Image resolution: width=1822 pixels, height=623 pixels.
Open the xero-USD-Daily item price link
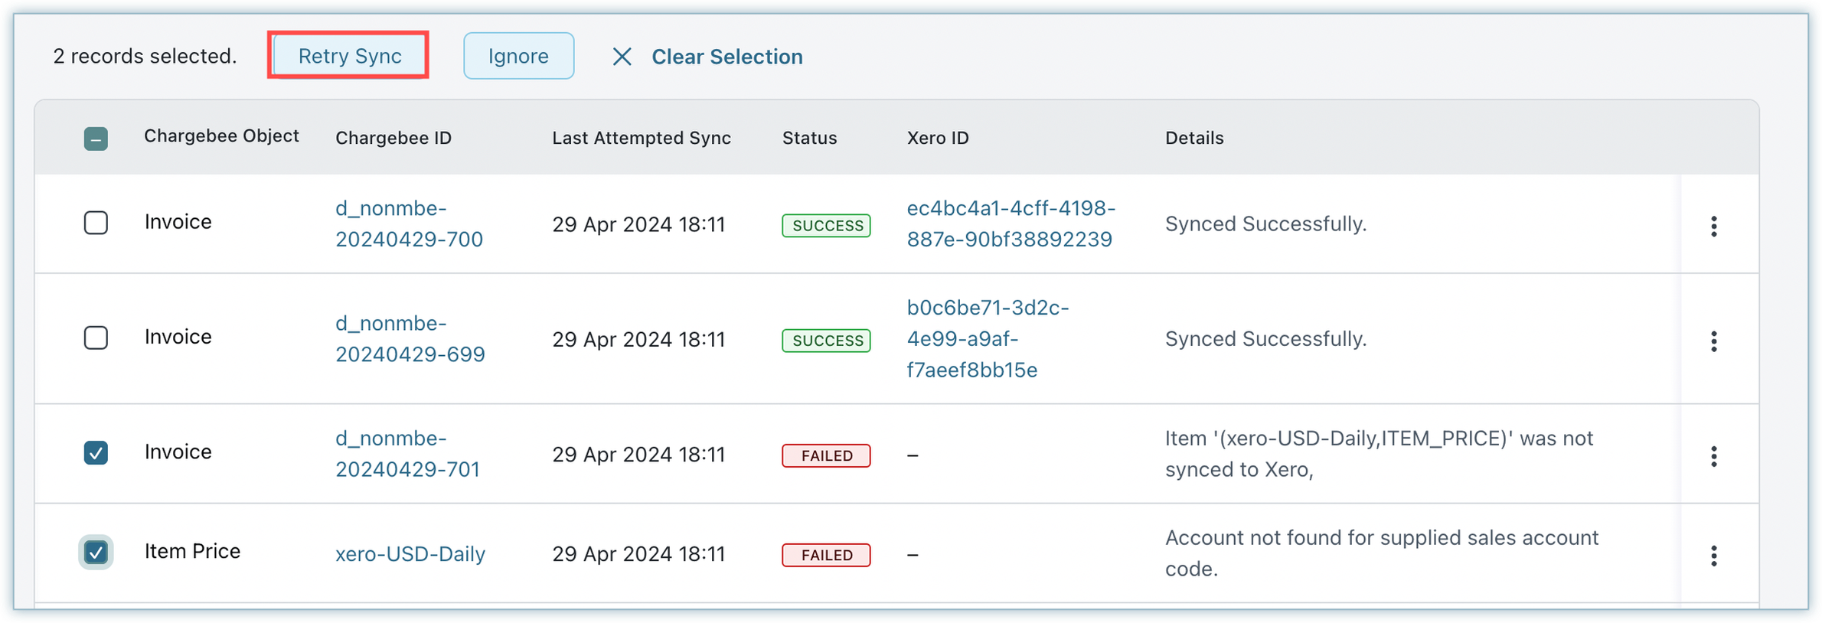coord(410,554)
